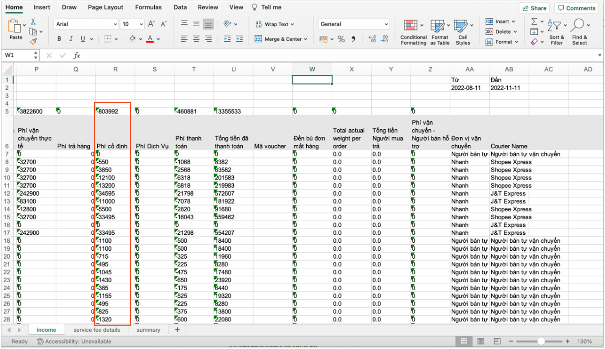605x349 pixels.
Task: Apply the red font color
Action: click(x=150, y=39)
